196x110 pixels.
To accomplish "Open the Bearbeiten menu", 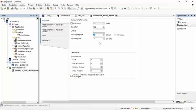I will [13, 5].
